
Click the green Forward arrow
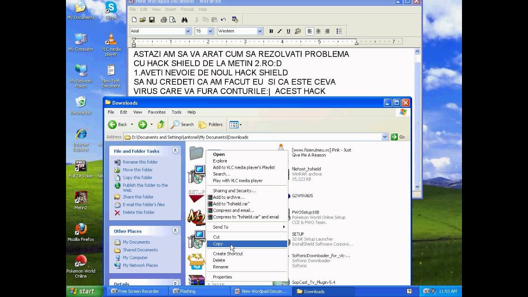click(x=142, y=125)
